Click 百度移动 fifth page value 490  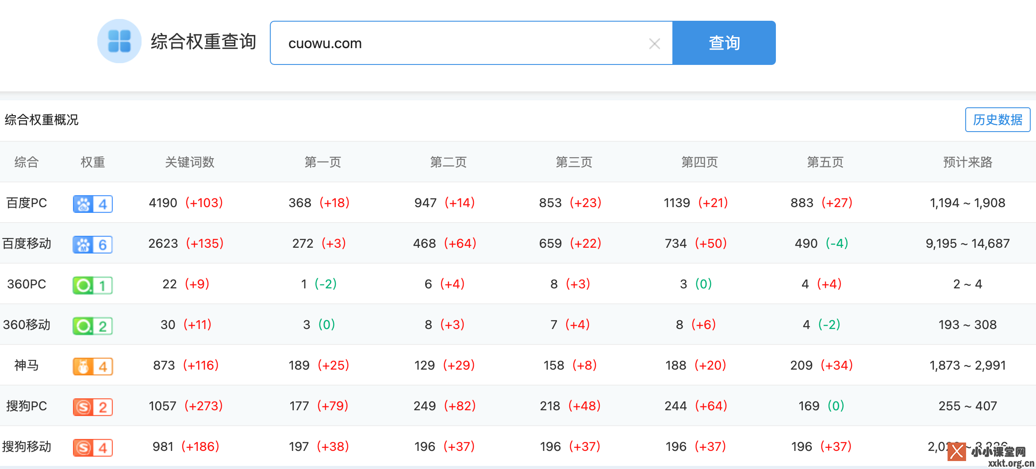pyautogui.click(x=806, y=243)
